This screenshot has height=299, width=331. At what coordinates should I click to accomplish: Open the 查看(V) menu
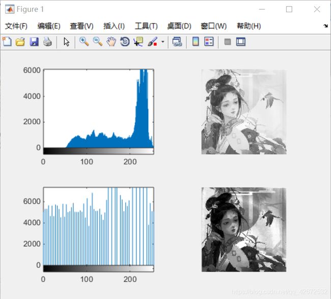[81, 26]
